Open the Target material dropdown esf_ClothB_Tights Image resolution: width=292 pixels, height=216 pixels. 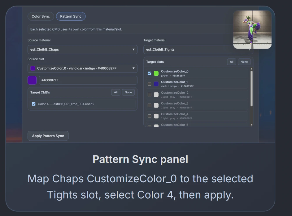(198, 49)
